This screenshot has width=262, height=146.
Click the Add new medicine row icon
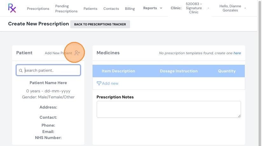99,83
